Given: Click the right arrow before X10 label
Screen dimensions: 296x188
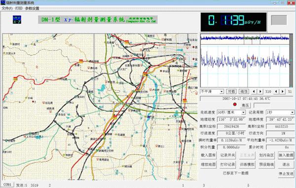Looking at the screenshot, I should pyautogui.click(x=260, y=92).
